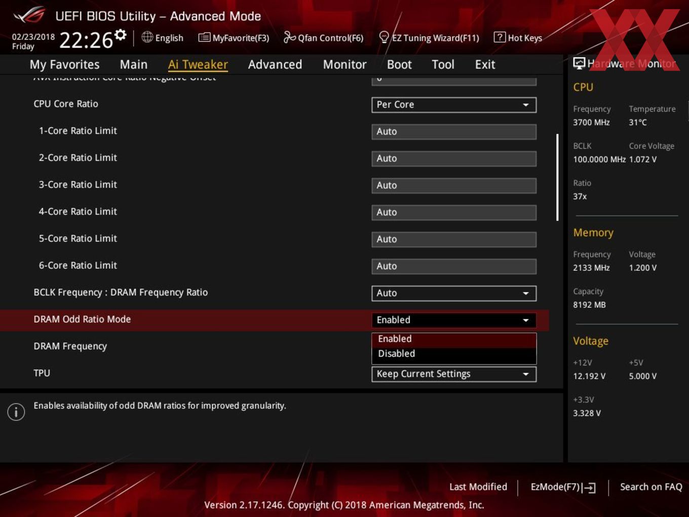Click the Hardware Monitor screen icon
The image size is (689, 517).
coord(579,63)
